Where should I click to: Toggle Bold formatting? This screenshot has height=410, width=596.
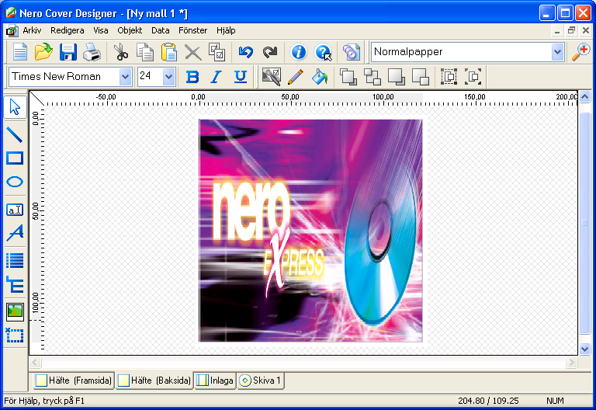pyautogui.click(x=192, y=77)
